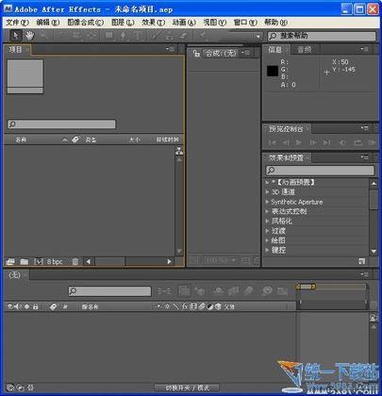Switch to the 项目 project tab
This screenshot has width=382, height=396.
[15, 50]
